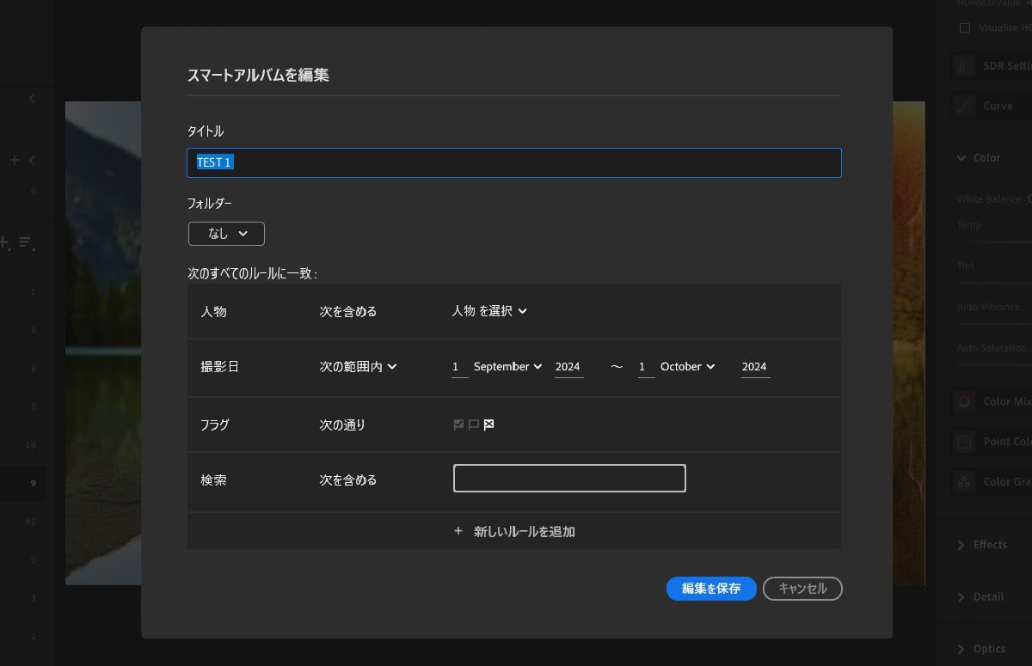Click the plus icon in the left sidebar
Screen dimensions: 1032x666
click(13, 159)
